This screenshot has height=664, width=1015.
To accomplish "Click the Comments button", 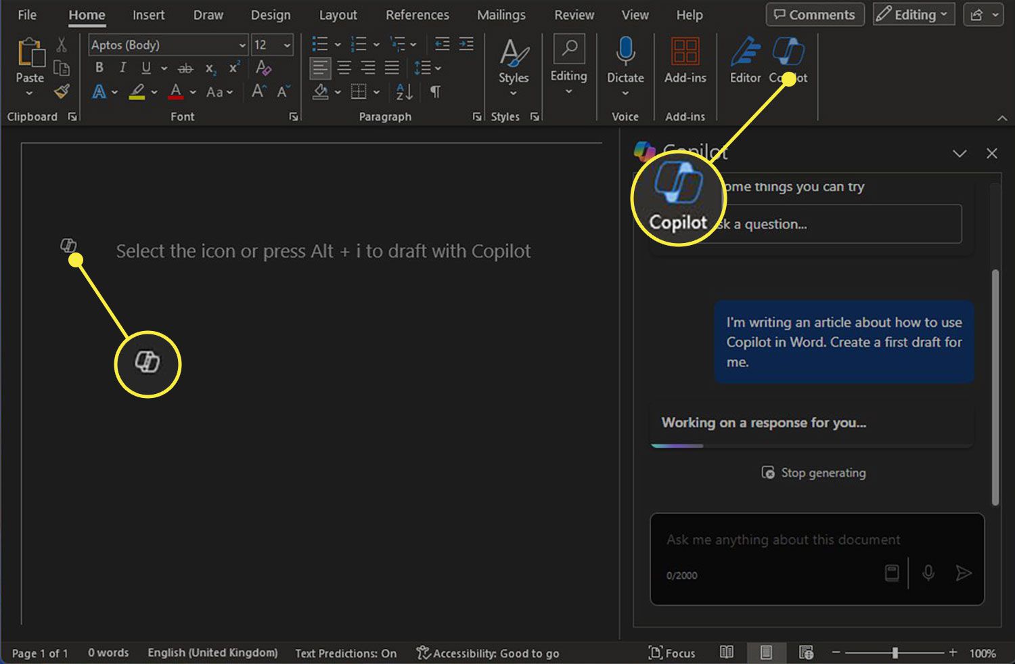I will click(815, 15).
